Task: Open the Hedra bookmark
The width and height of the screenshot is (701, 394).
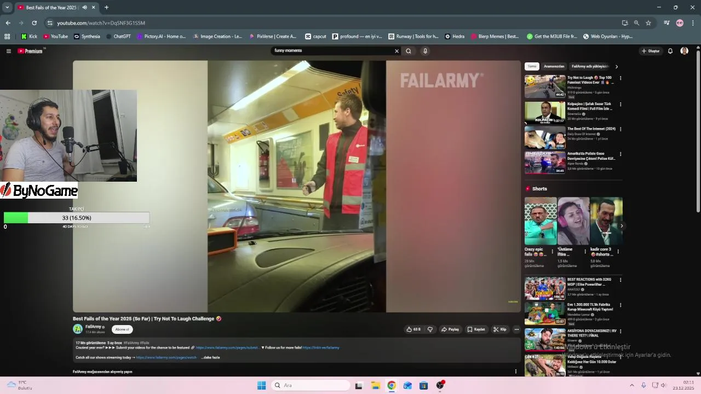Action: pos(455,37)
